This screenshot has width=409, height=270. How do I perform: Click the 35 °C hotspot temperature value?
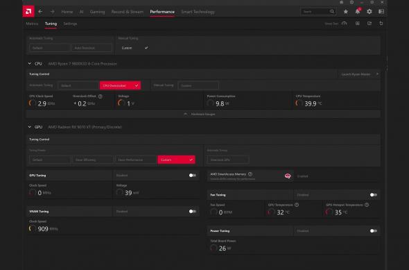pos(341,212)
